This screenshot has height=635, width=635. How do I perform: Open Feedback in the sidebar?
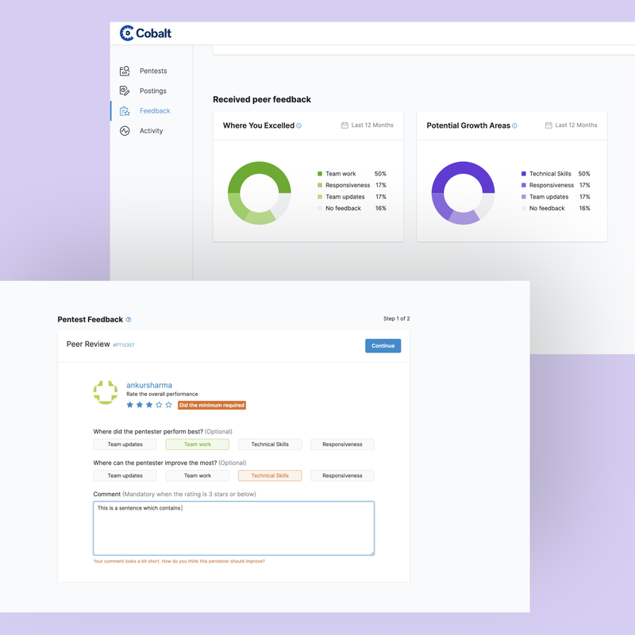(x=155, y=111)
